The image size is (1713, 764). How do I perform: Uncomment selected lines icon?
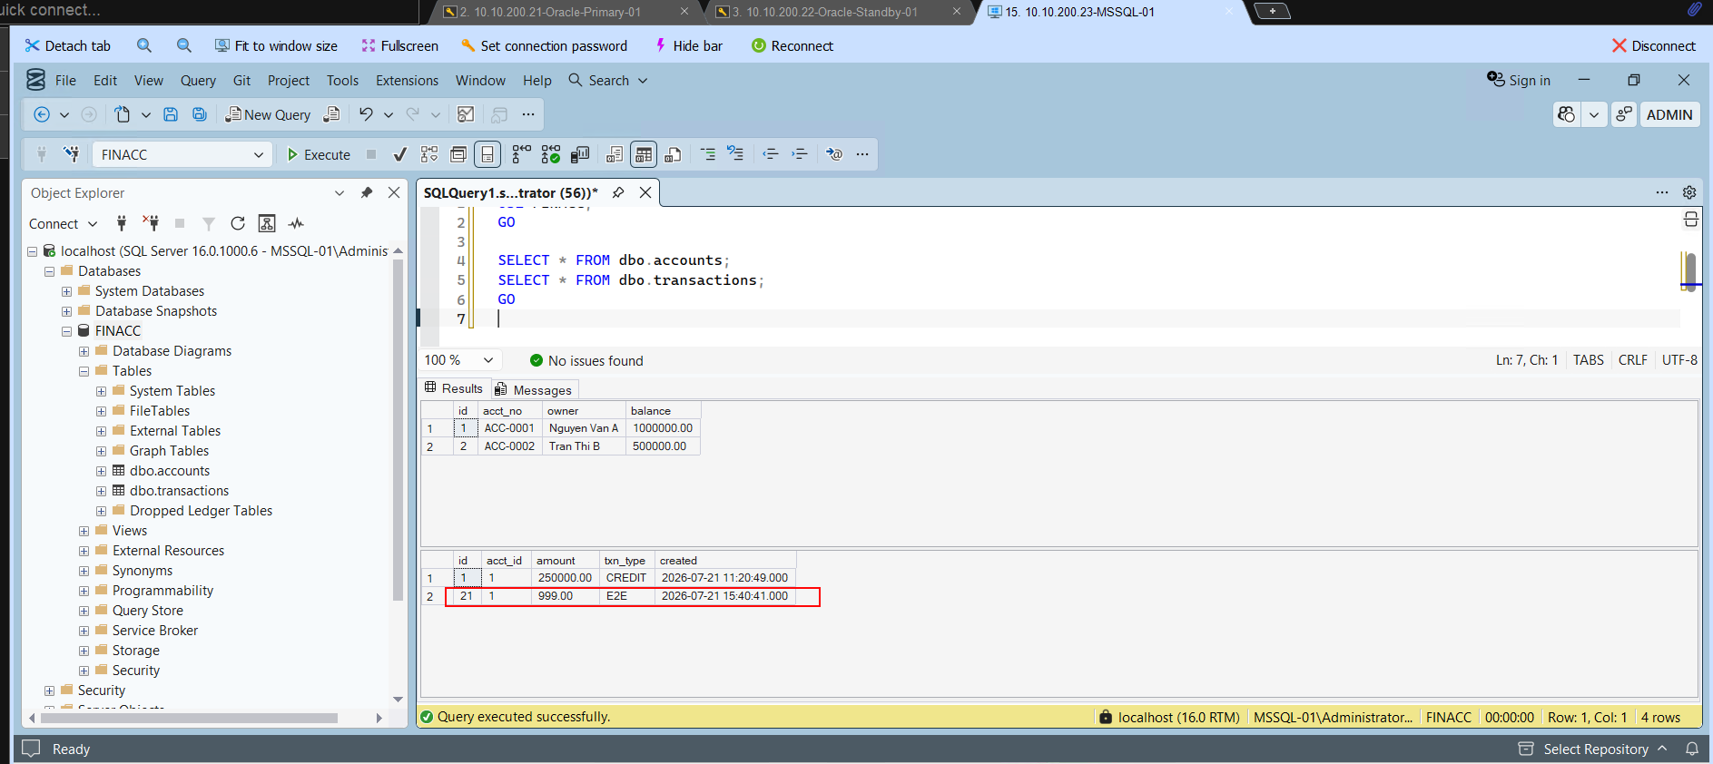coord(735,154)
